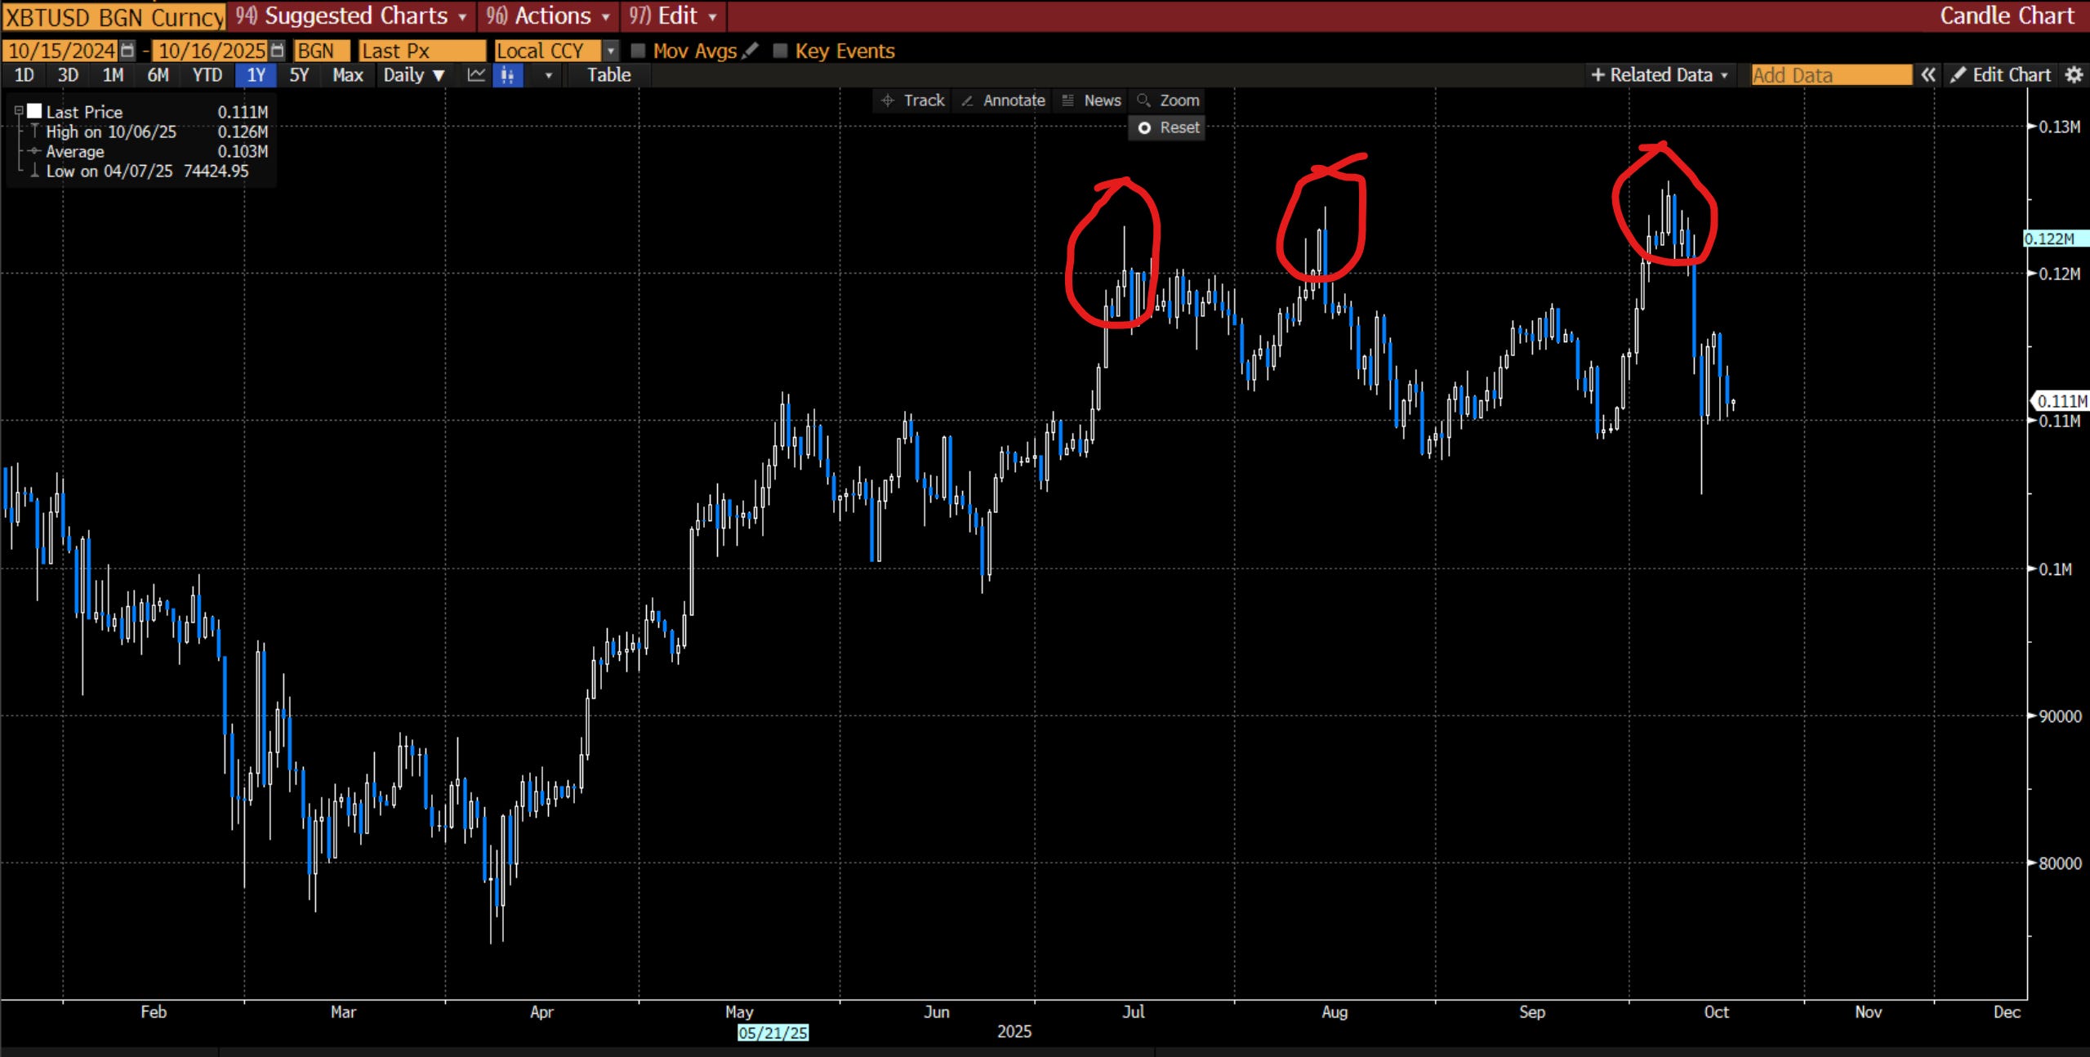Collapse panel with double chevron icon

1928,75
